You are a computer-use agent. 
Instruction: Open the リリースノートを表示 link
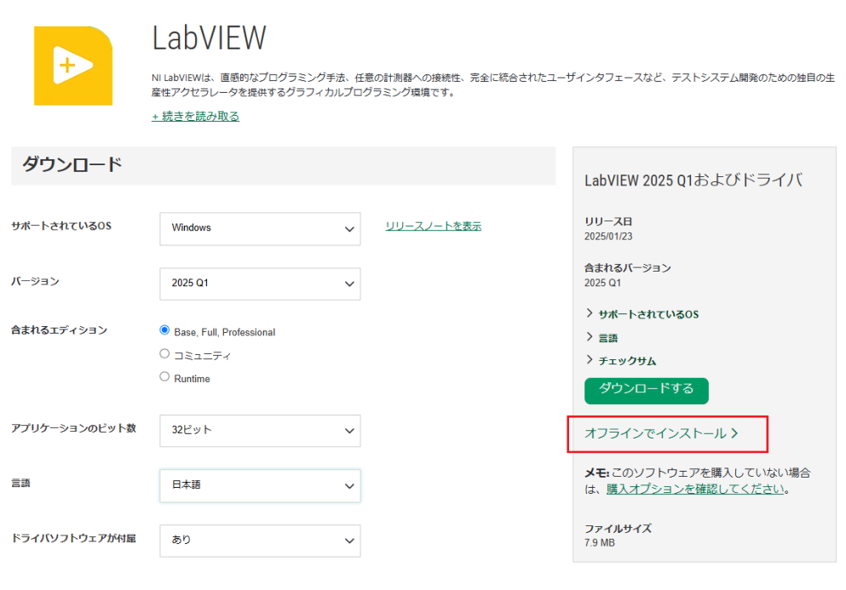433,226
